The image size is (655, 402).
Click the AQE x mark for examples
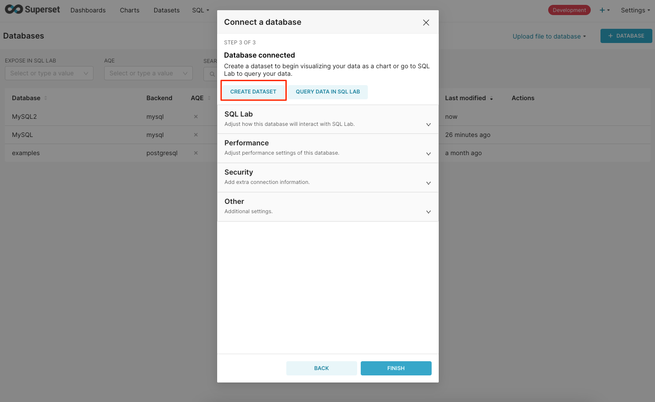point(196,153)
